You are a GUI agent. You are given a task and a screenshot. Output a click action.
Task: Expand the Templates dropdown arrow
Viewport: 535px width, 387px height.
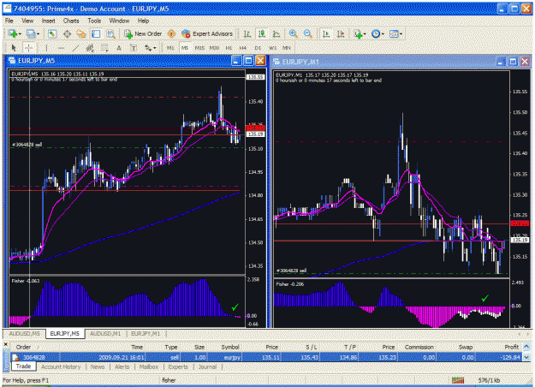[401, 33]
